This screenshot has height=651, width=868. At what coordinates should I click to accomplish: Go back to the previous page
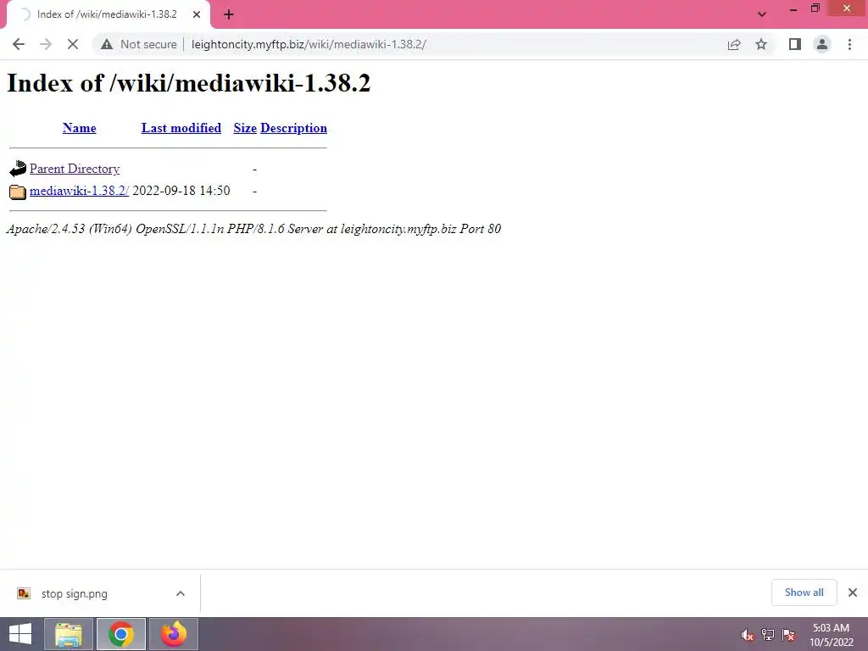[19, 44]
